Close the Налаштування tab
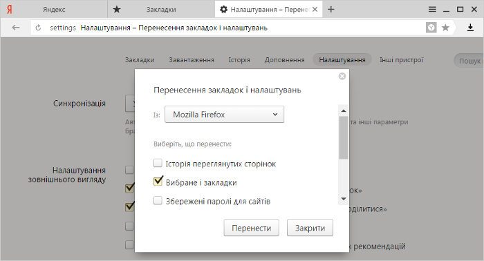 pyautogui.click(x=315, y=10)
